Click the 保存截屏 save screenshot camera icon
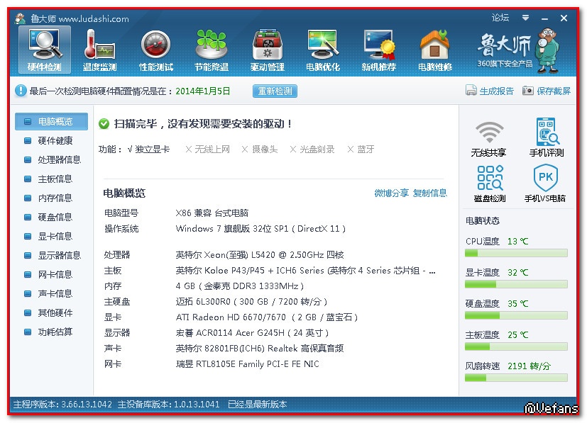This screenshot has width=587, height=423. click(x=528, y=91)
